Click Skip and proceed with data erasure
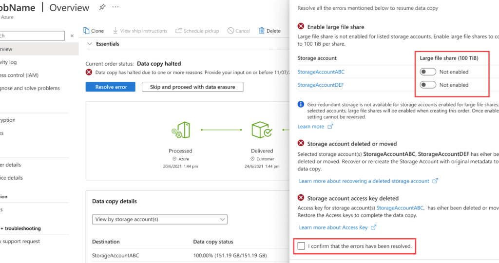 [x=192, y=87]
